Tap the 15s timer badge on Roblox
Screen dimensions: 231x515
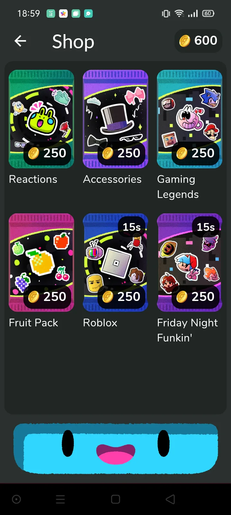[x=132, y=227]
